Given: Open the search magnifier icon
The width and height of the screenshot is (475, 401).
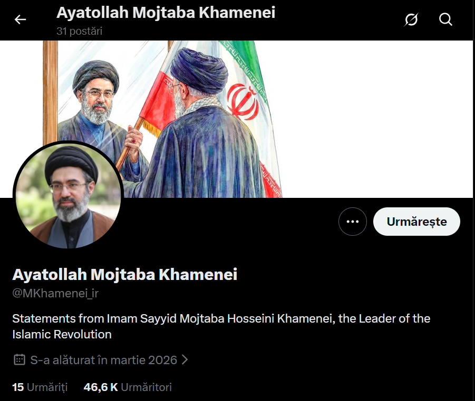Looking at the screenshot, I should [445, 19].
